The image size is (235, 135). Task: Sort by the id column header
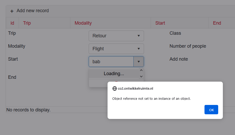(12, 23)
